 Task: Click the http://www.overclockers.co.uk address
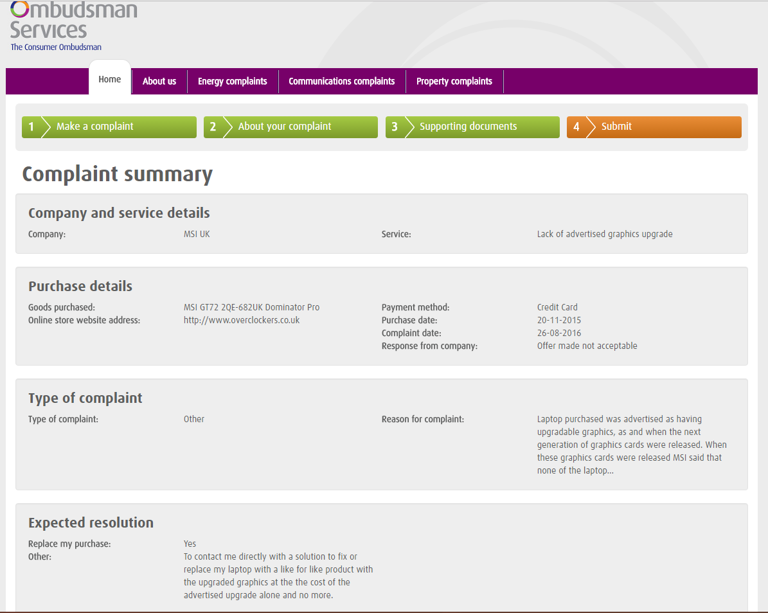pos(242,320)
